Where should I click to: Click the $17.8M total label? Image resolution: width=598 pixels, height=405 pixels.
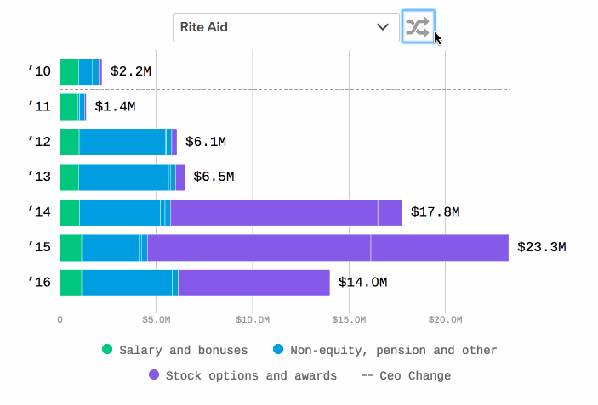[x=435, y=212]
